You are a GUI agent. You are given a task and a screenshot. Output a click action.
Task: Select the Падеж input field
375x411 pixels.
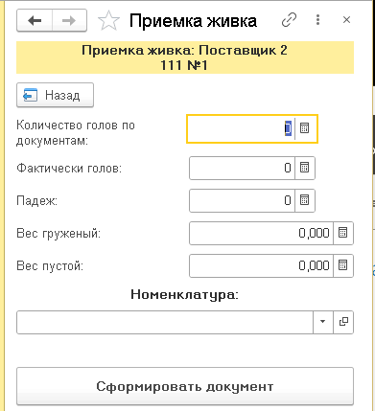243,200
